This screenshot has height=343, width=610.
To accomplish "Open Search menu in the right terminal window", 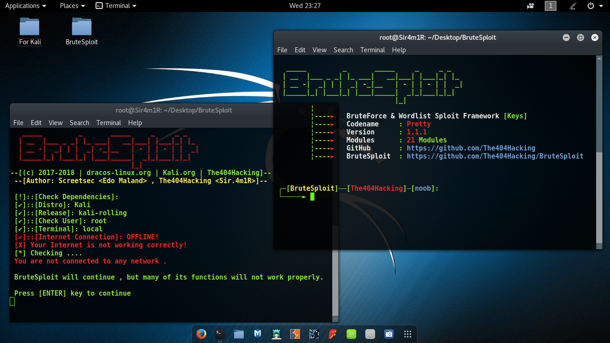I will pyautogui.click(x=343, y=50).
